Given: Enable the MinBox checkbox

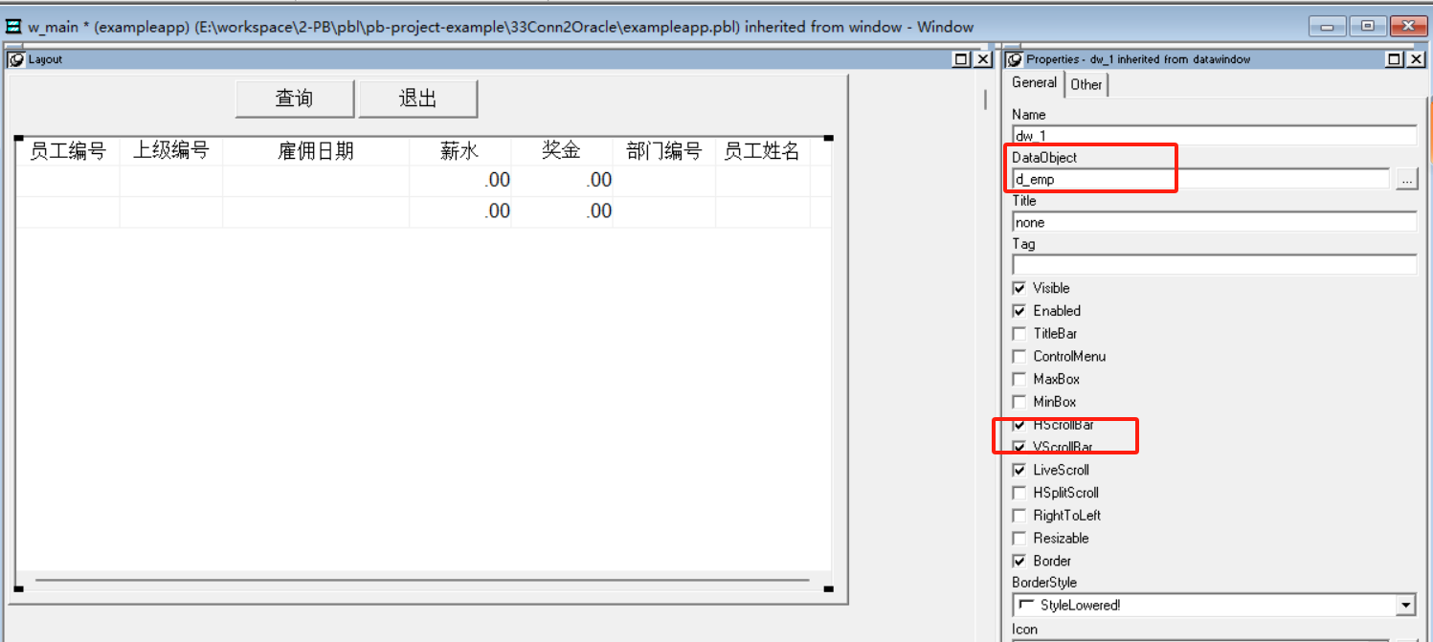Looking at the screenshot, I should (1019, 402).
